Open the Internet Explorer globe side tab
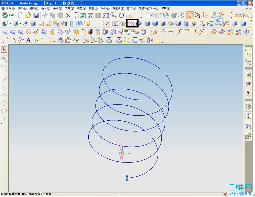 248,74
